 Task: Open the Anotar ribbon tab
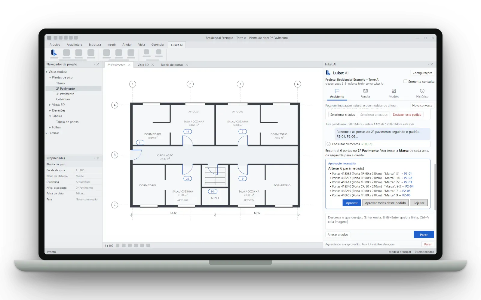pos(127,45)
